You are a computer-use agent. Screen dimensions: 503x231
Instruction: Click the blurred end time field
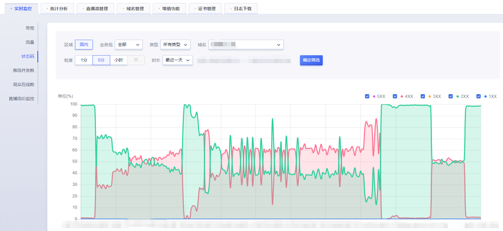(269, 61)
